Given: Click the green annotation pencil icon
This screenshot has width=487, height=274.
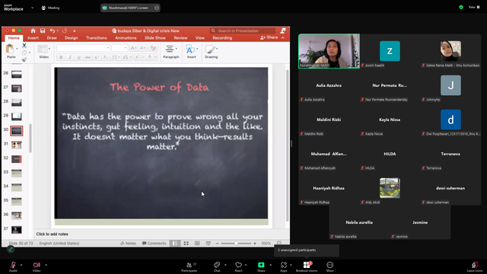Looking at the screenshot, I should pos(11,249).
